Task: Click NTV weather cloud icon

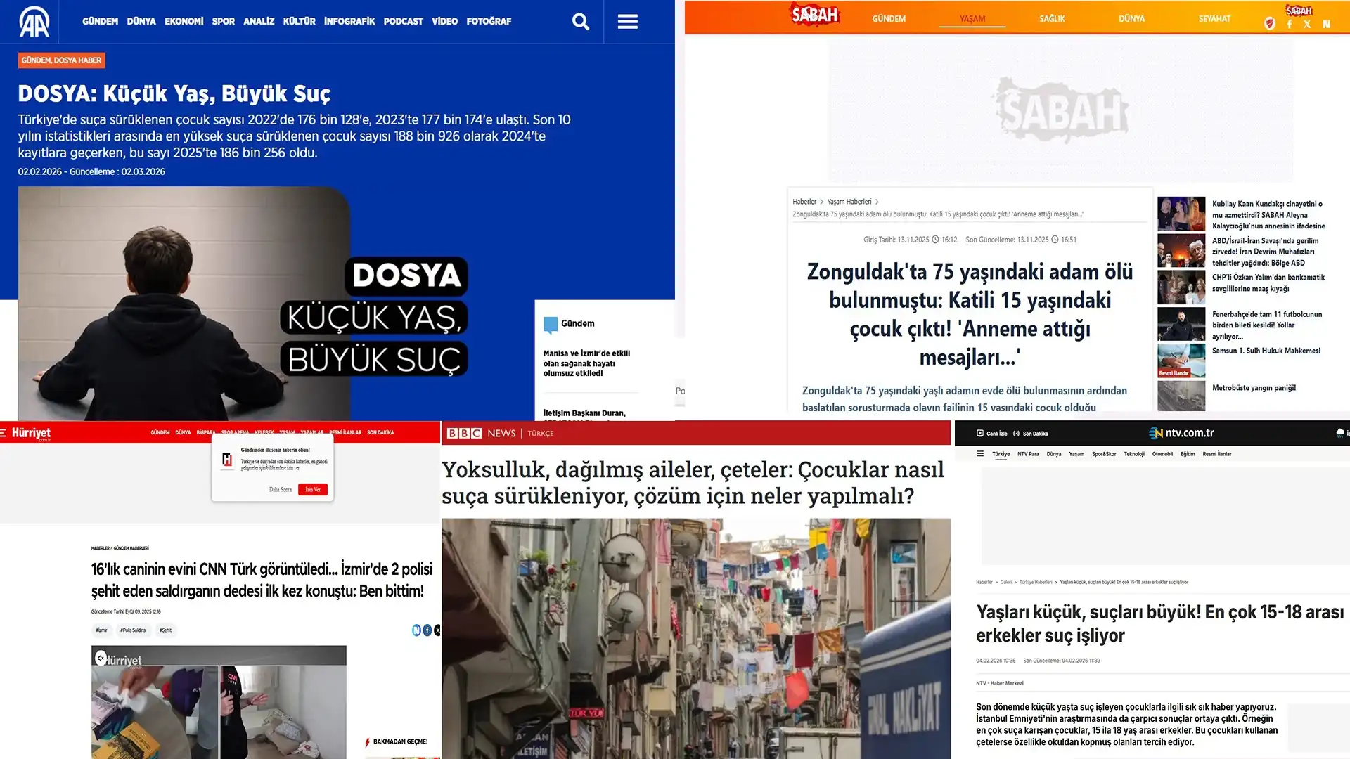Action: click(1340, 433)
